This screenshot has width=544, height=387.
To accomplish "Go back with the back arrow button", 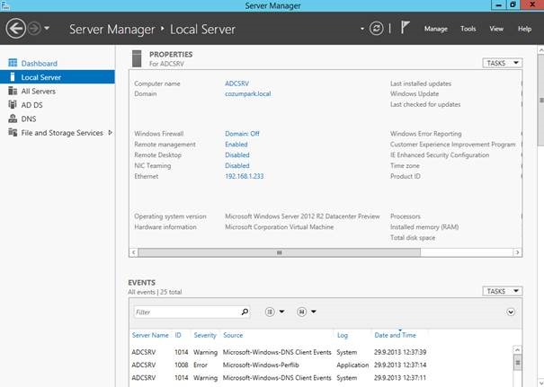I will pyautogui.click(x=16, y=29).
